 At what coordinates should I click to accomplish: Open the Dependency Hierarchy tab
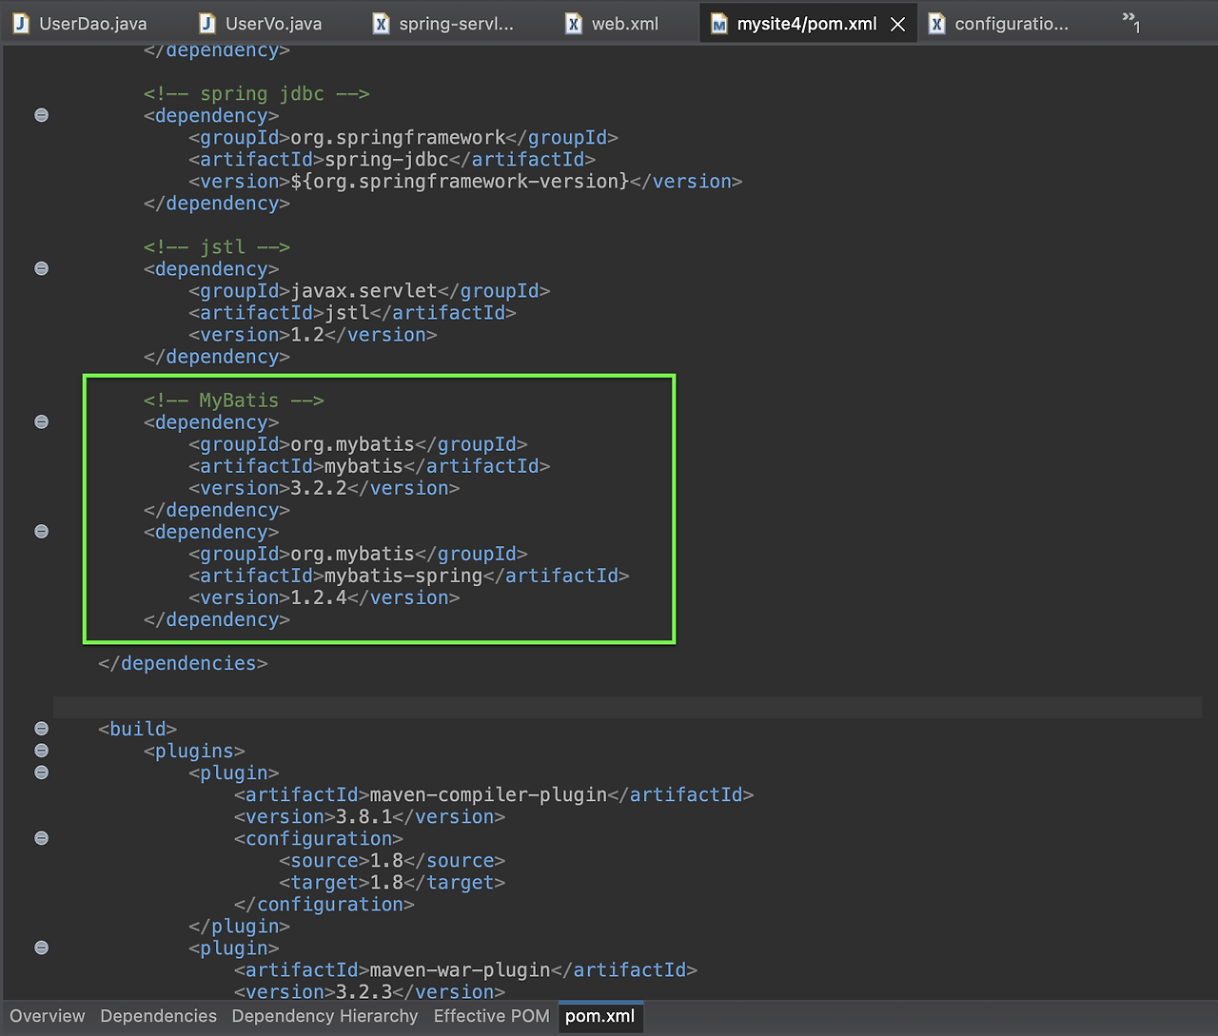pyautogui.click(x=324, y=1016)
